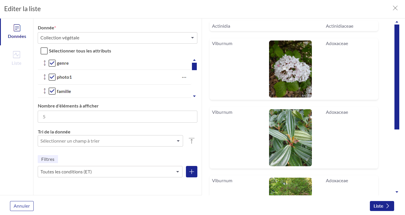Click the photo1 attribute label

coord(64,77)
